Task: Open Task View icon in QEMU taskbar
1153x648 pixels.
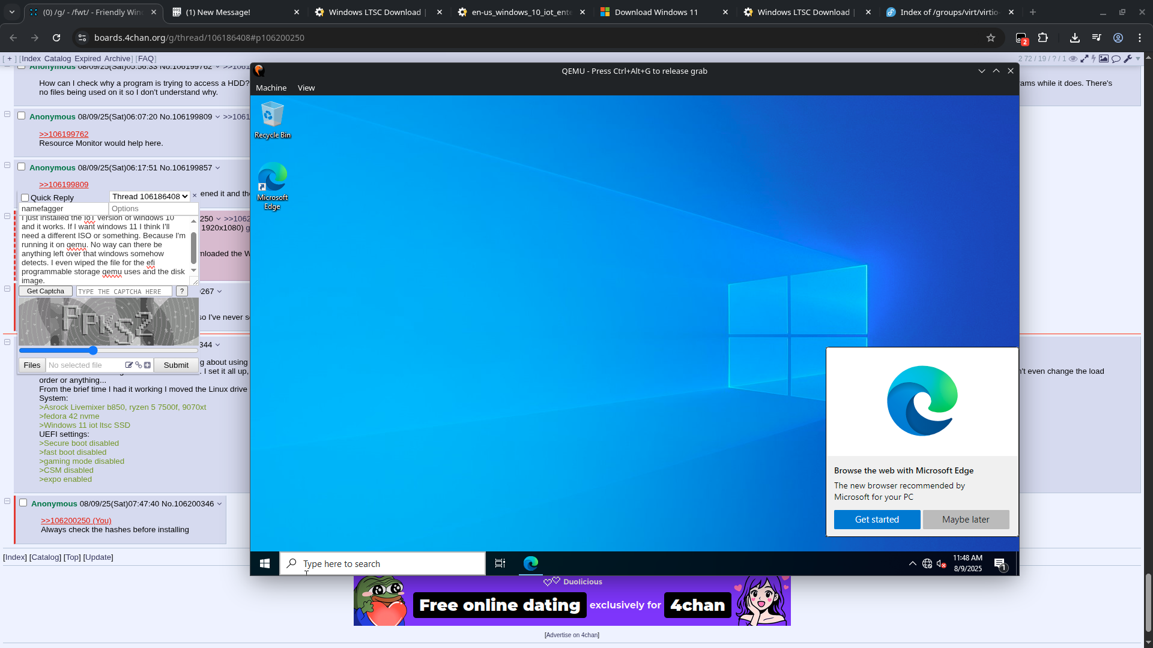Action: 500,563
